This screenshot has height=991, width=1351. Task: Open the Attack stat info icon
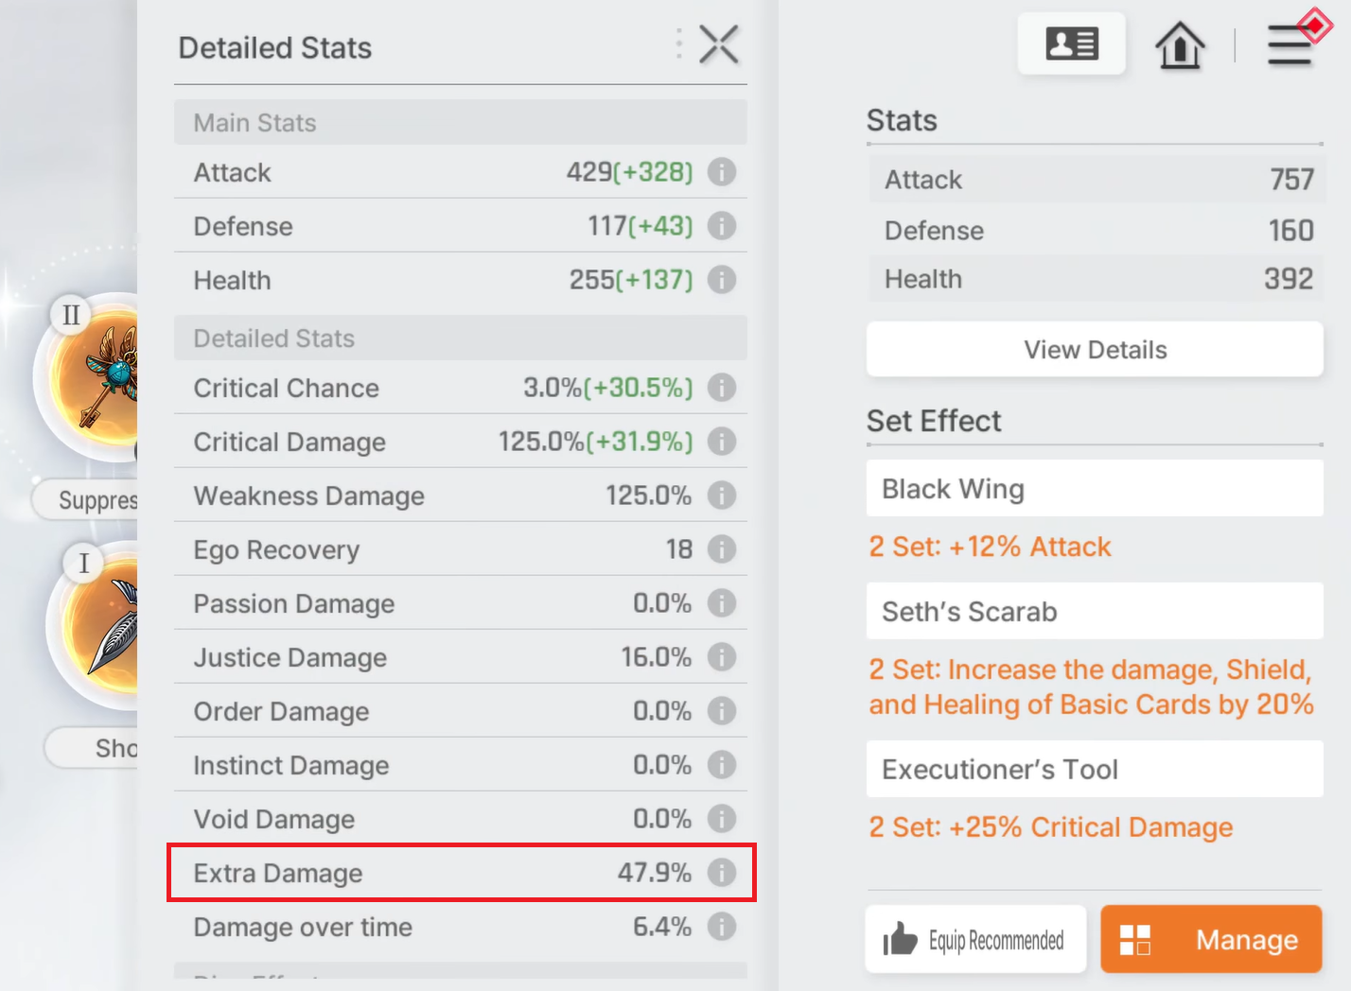click(x=722, y=172)
